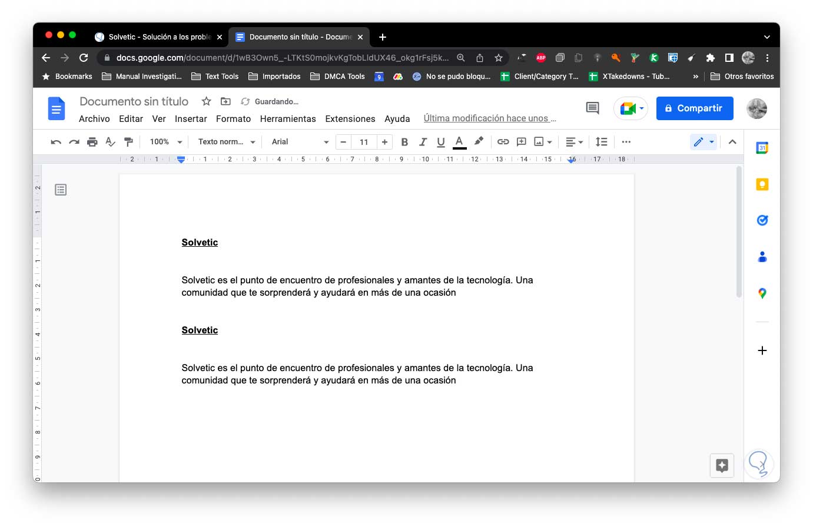The width and height of the screenshot is (813, 526).
Task: Show the document outline icon
Action: [x=61, y=190]
